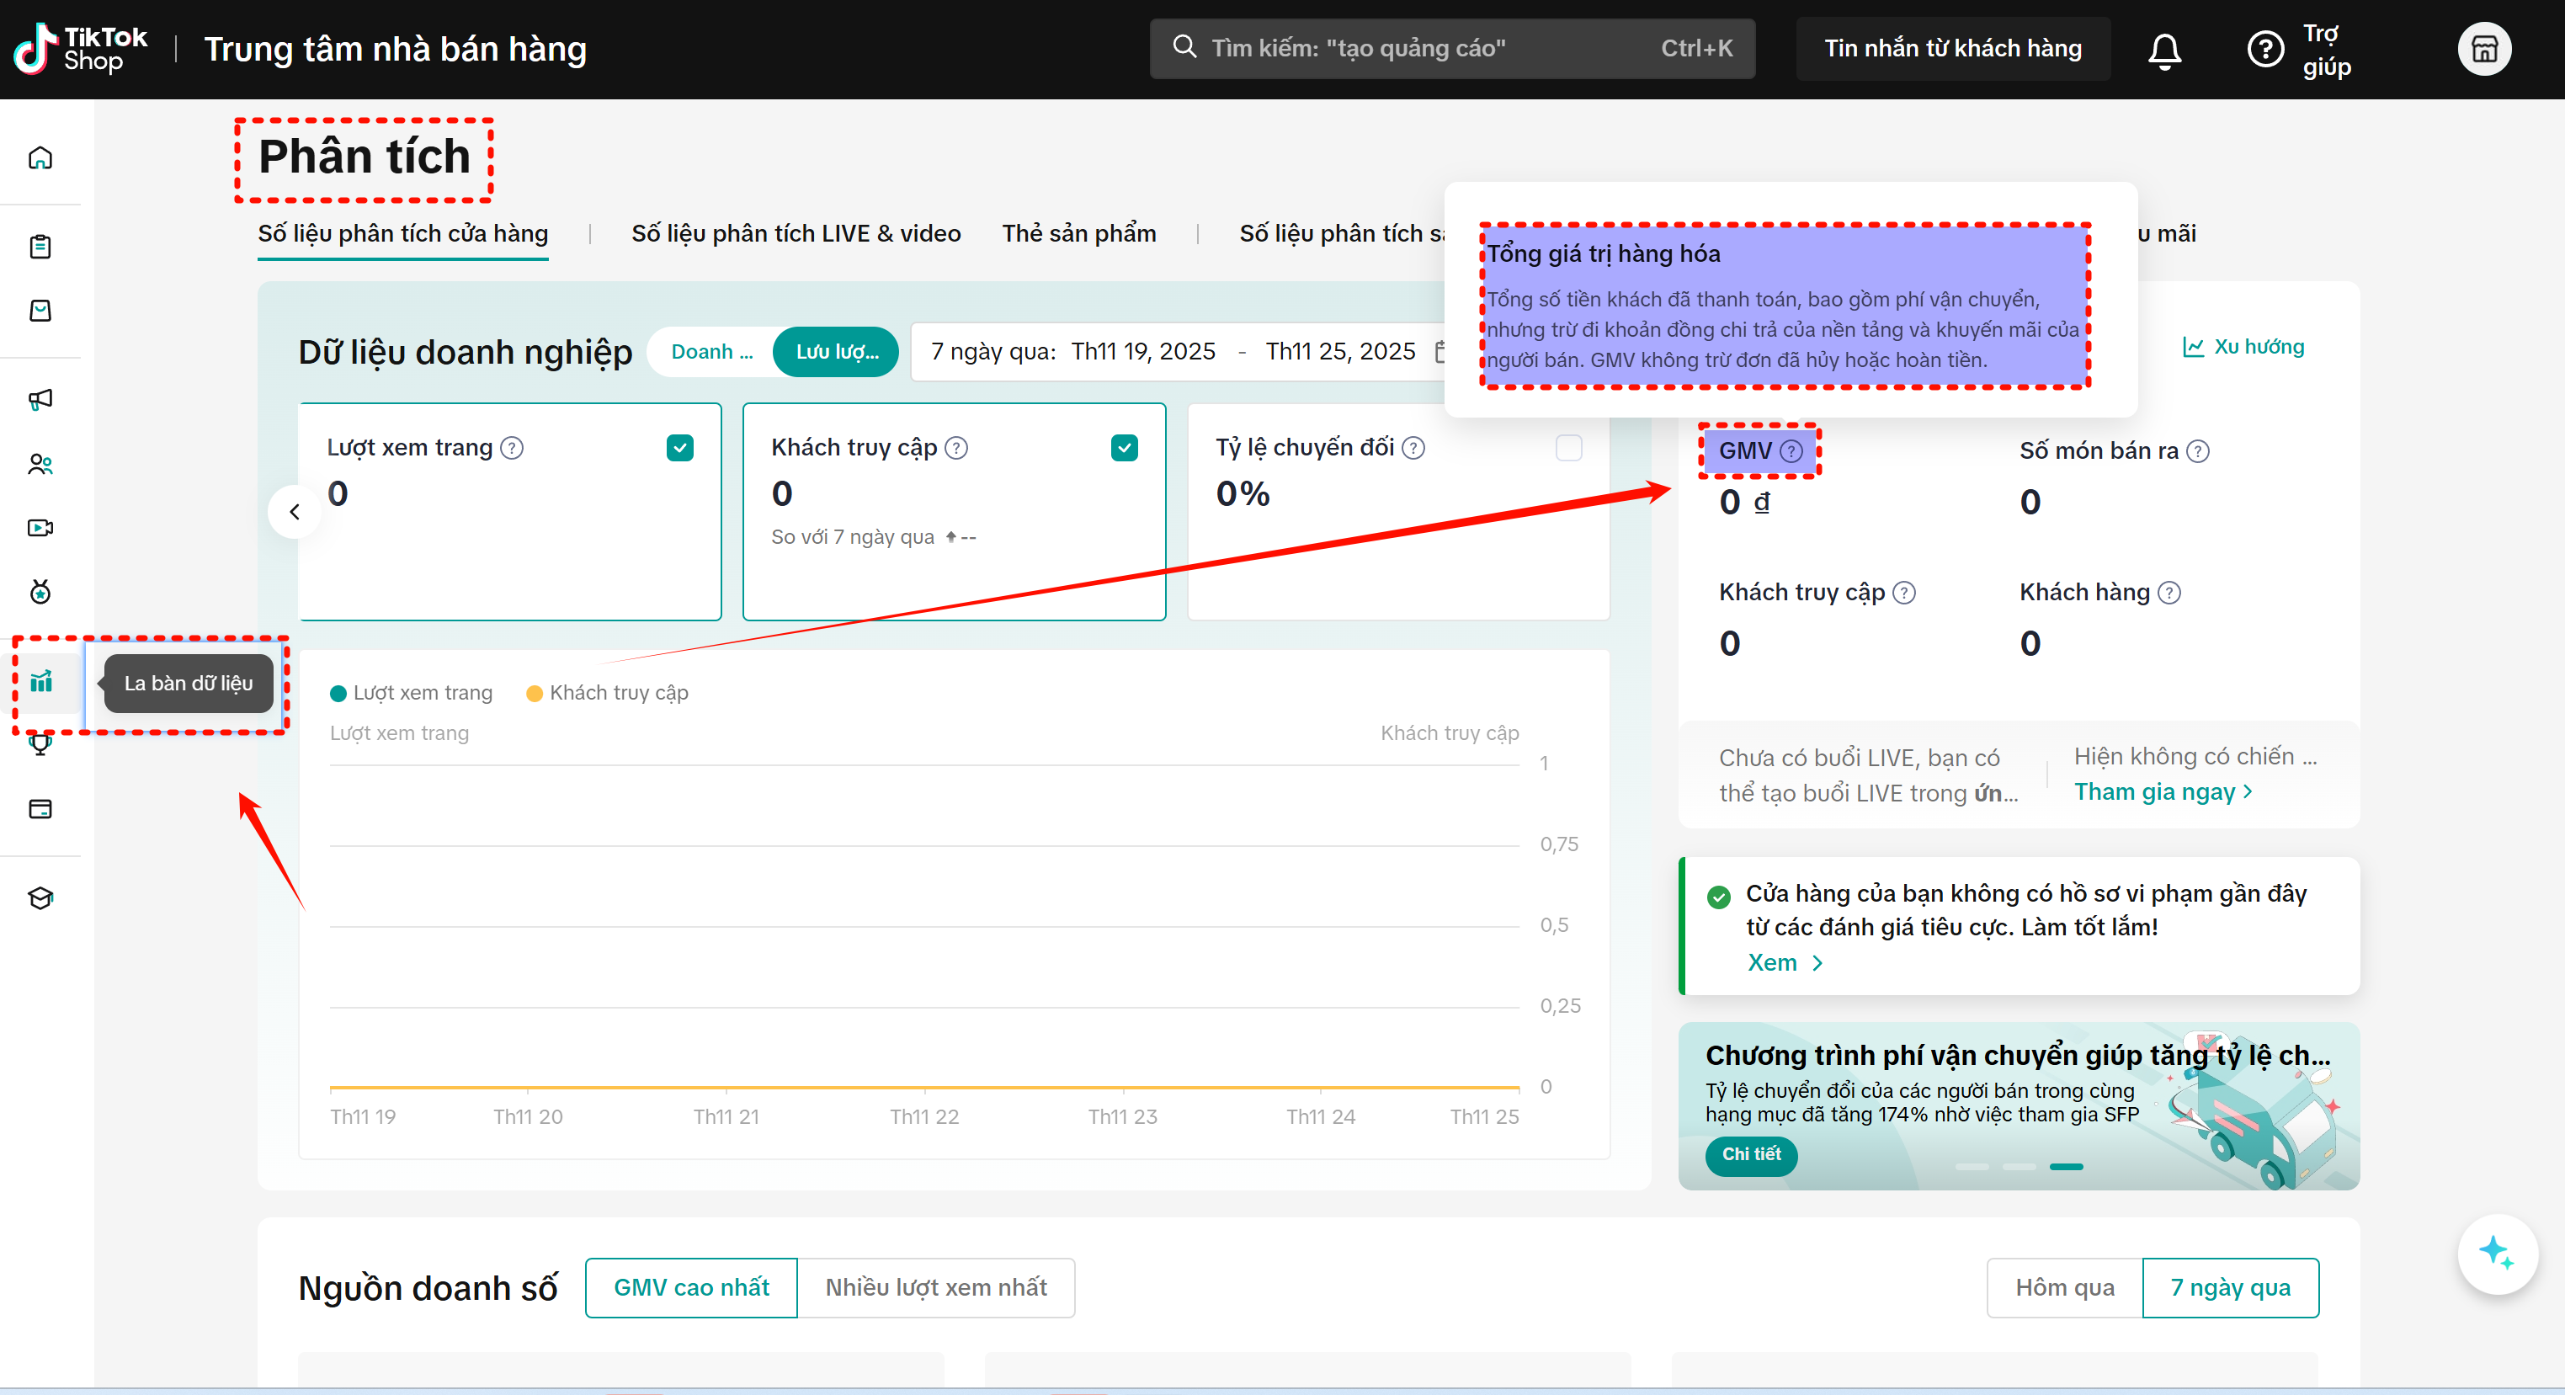Open the LIVE video camera sidebar icon
The width and height of the screenshot is (2565, 1395).
pyautogui.click(x=40, y=528)
